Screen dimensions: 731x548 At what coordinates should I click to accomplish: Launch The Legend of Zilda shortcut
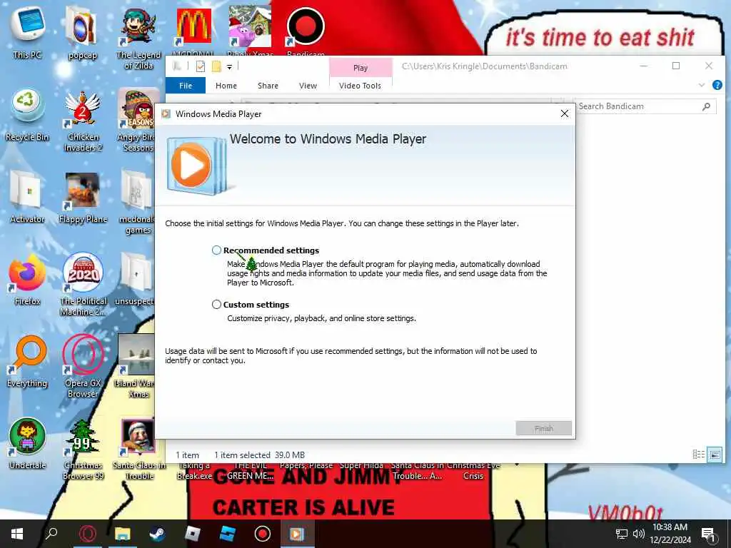point(138,39)
